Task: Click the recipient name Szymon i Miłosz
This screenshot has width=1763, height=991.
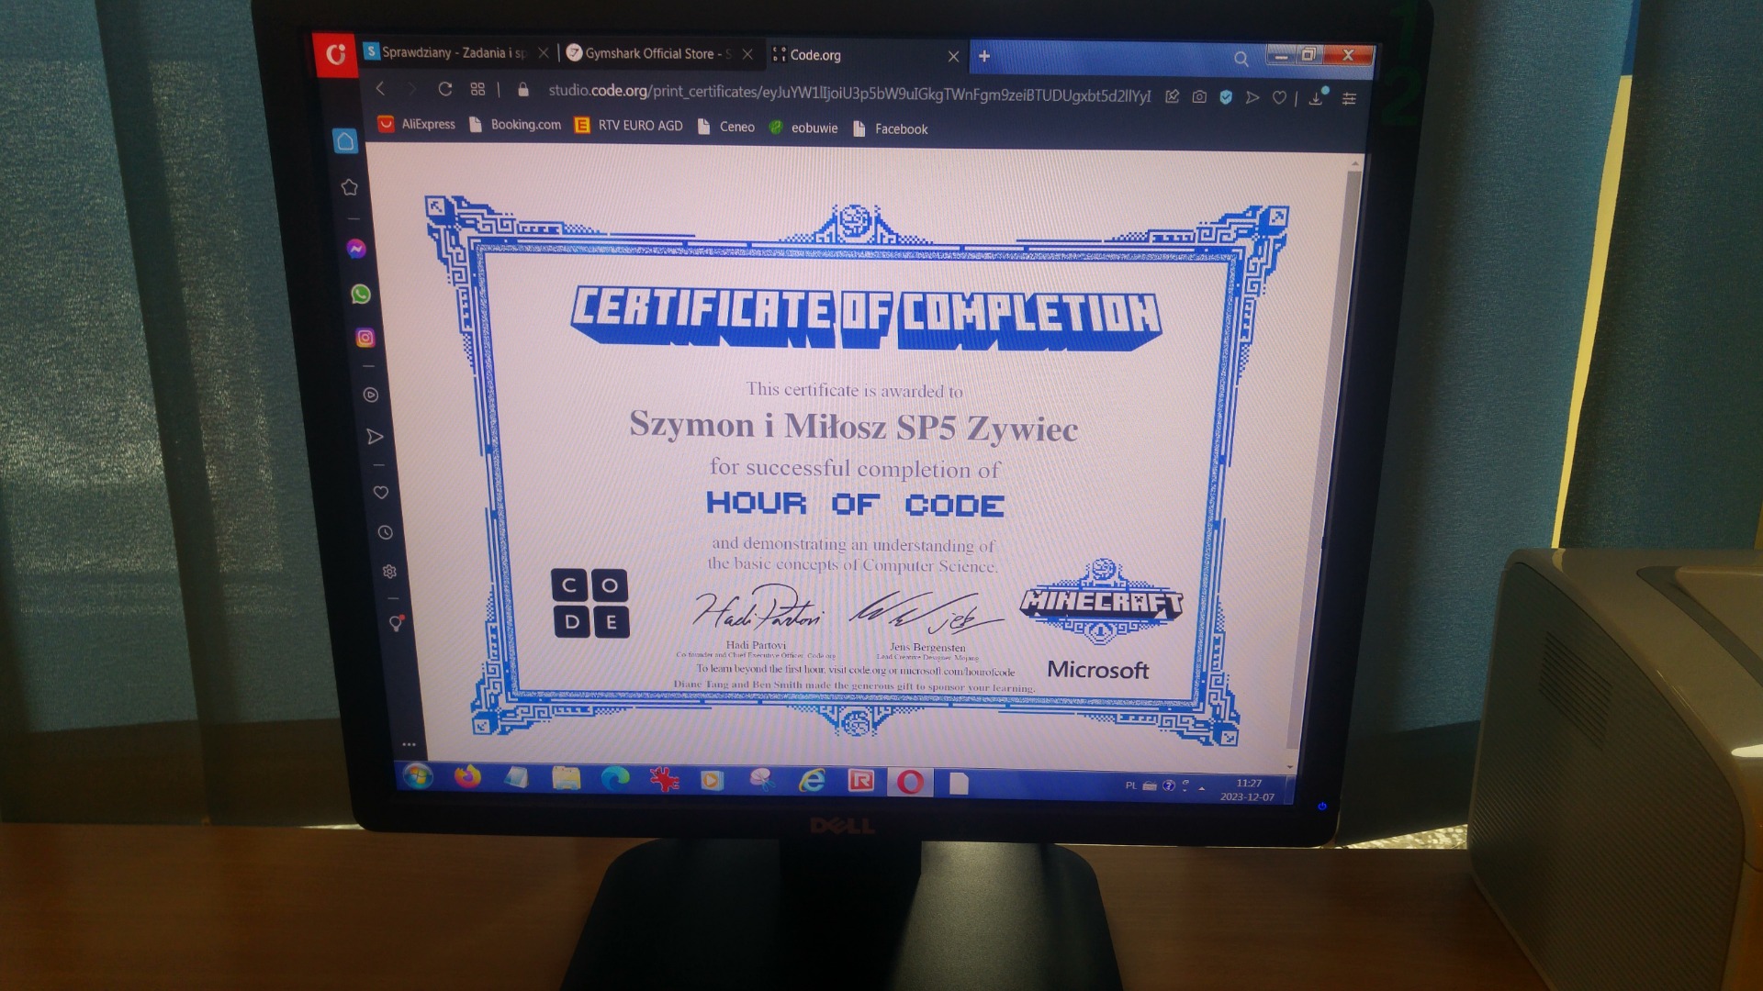Action: click(758, 424)
